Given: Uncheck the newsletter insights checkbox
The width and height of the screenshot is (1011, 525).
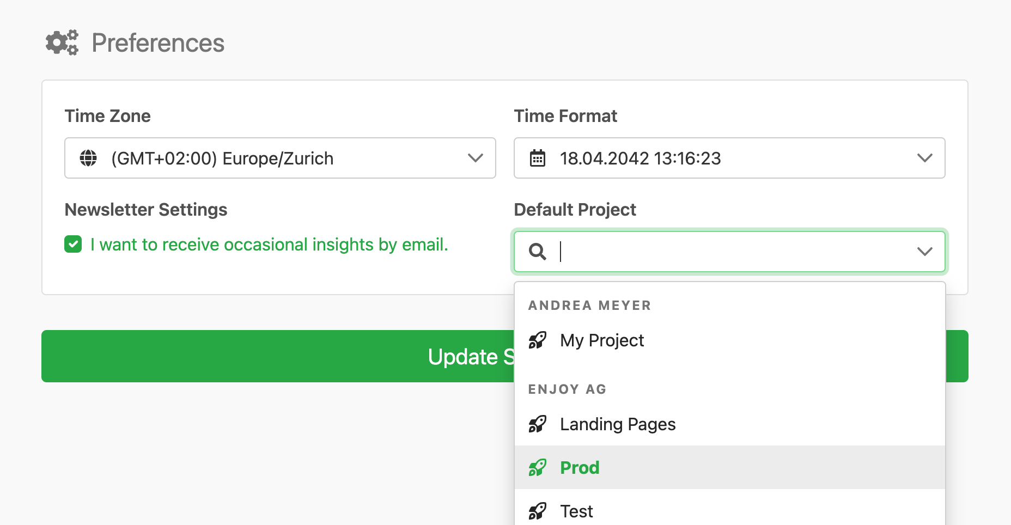Looking at the screenshot, I should [73, 245].
